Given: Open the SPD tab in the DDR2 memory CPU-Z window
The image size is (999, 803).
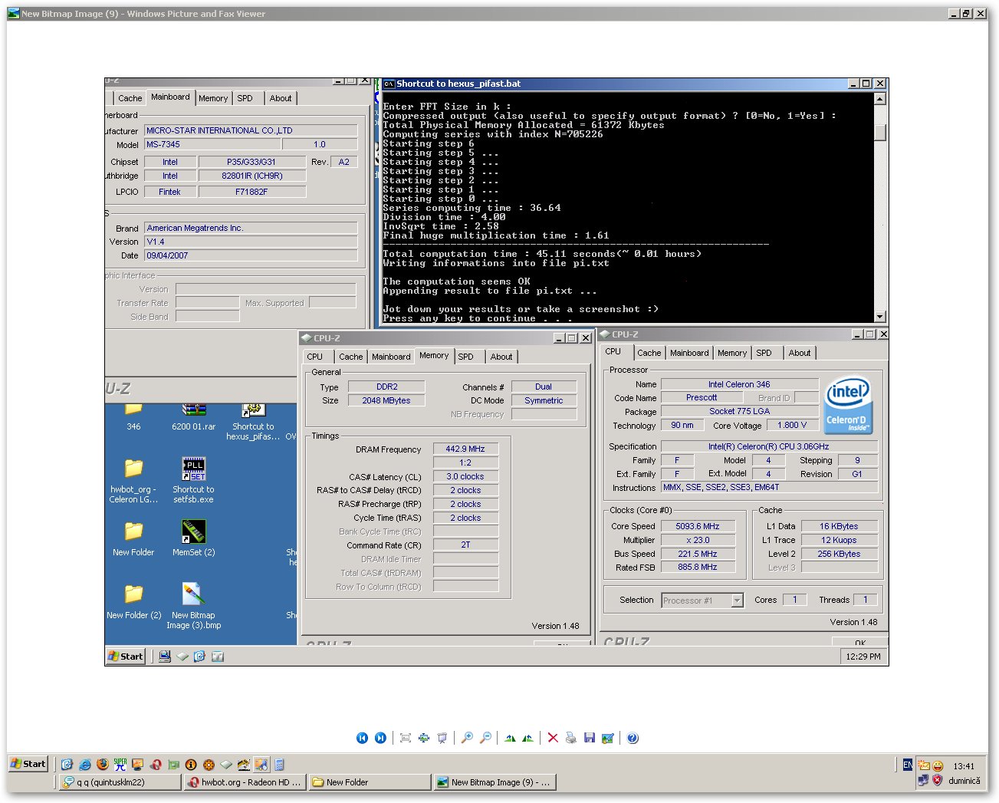Looking at the screenshot, I should pos(465,357).
